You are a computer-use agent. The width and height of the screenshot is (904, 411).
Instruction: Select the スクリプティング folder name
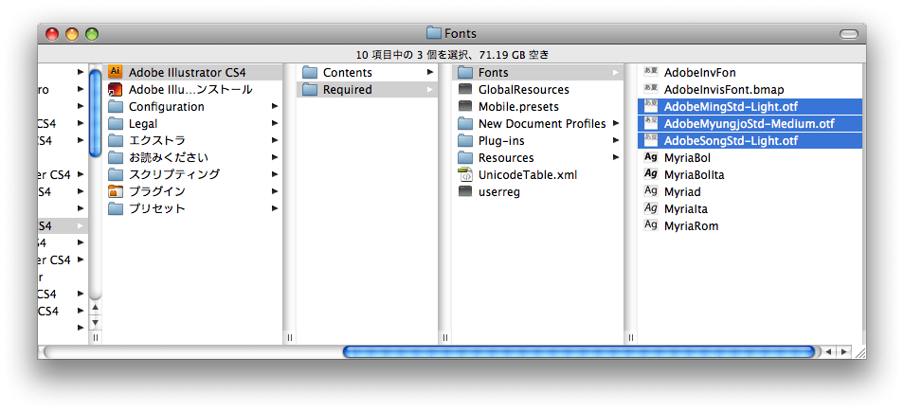click(x=174, y=174)
